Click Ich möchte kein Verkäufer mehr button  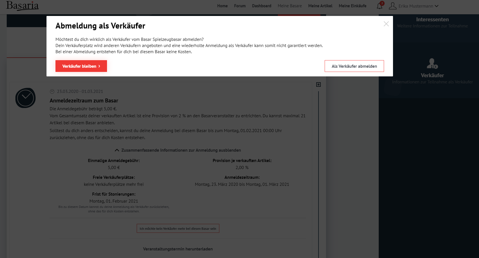178,229
